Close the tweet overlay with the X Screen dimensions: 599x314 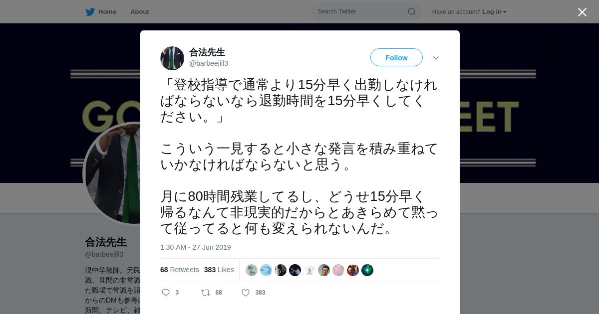point(582,12)
